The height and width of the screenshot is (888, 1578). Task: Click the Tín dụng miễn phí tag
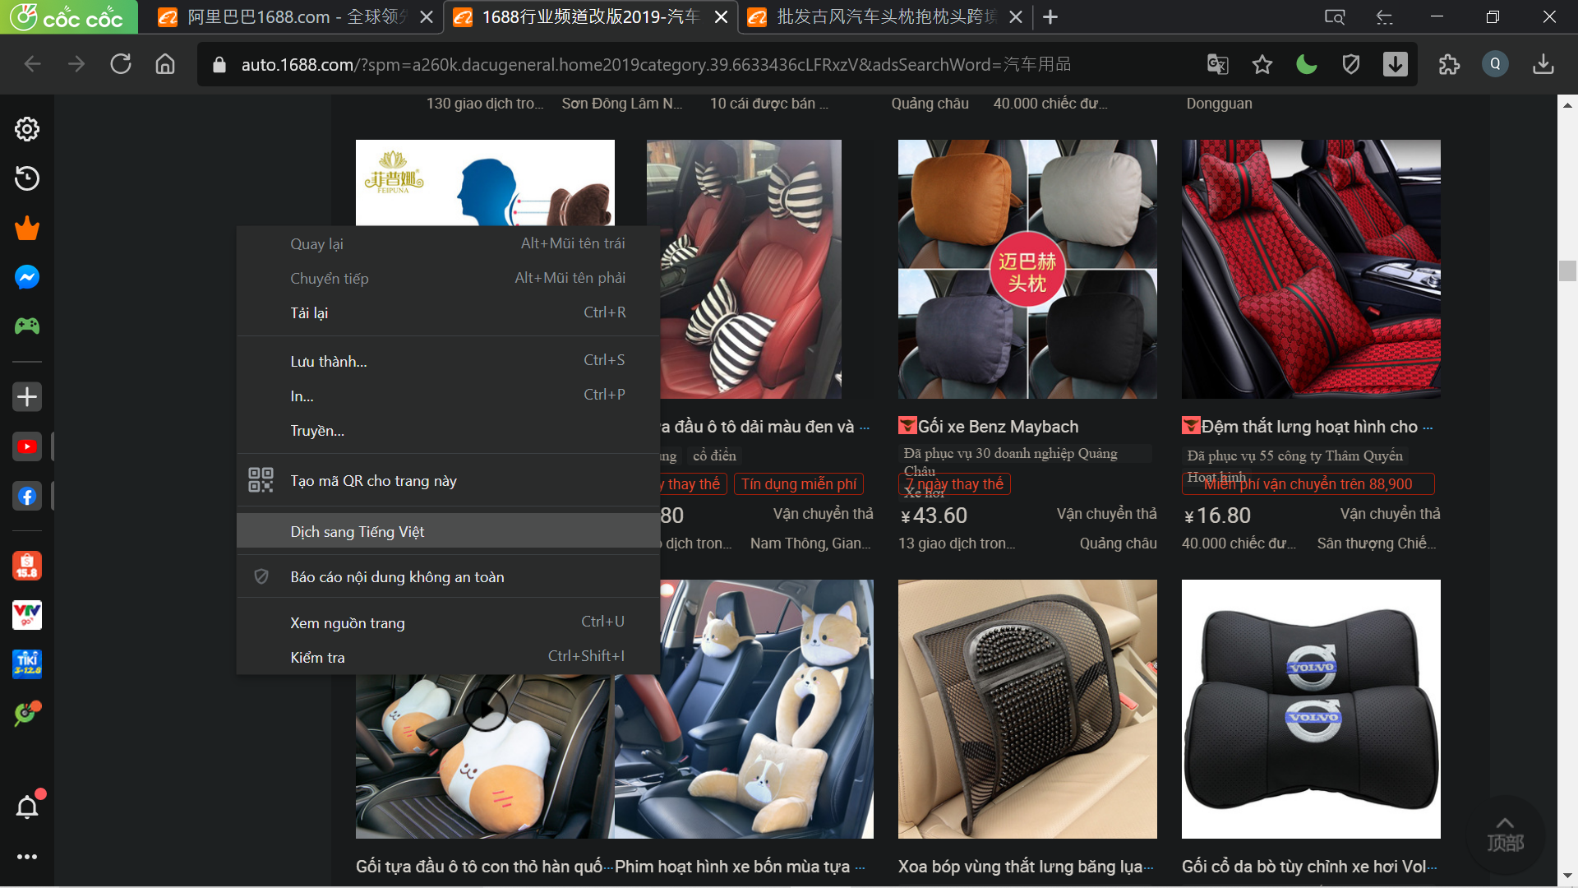point(799,484)
